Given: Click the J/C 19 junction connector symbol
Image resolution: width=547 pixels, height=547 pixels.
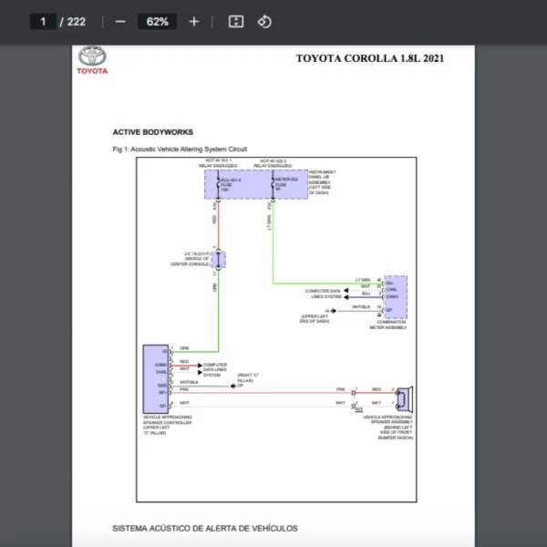Looking at the screenshot, I should click(x=219, y=259).
